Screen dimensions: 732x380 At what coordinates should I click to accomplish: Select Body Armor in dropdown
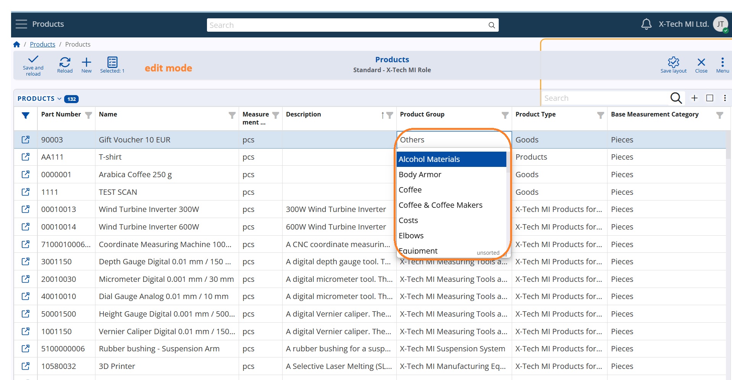(x=452, y=175)
